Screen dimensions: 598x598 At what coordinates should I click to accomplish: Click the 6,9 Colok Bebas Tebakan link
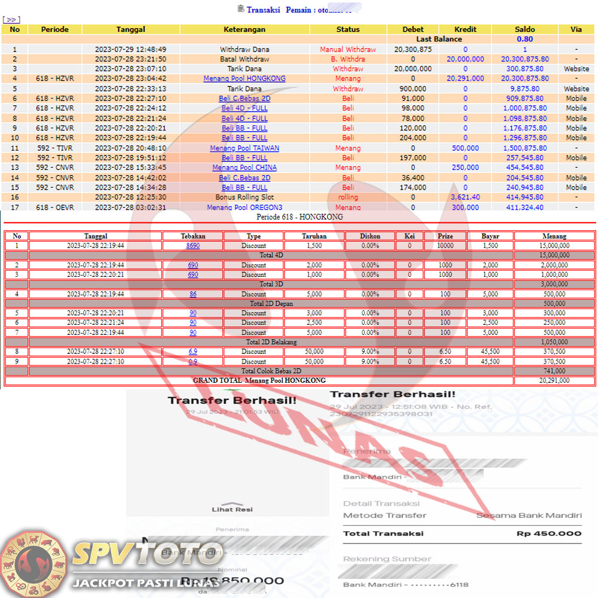[x=193, y=352]
